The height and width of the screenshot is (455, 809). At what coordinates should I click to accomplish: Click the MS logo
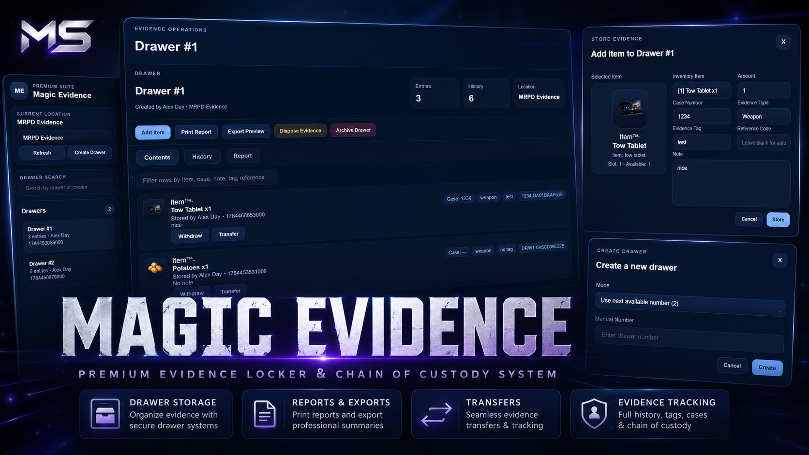click(x=57, y=36)
